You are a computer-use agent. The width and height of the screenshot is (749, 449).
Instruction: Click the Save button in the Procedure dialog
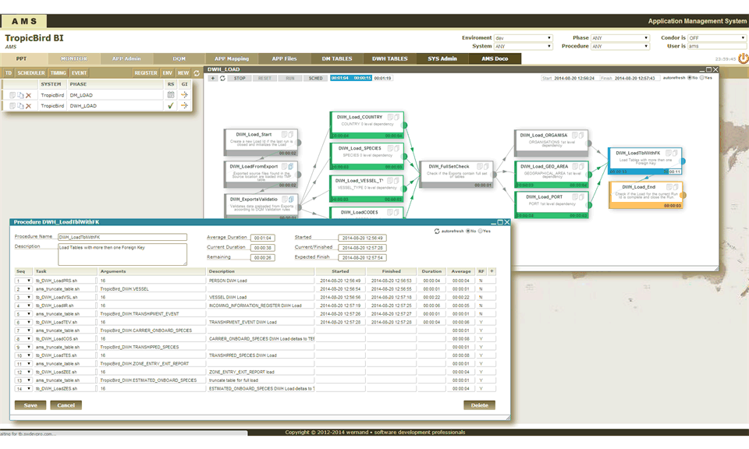(30, 405)
